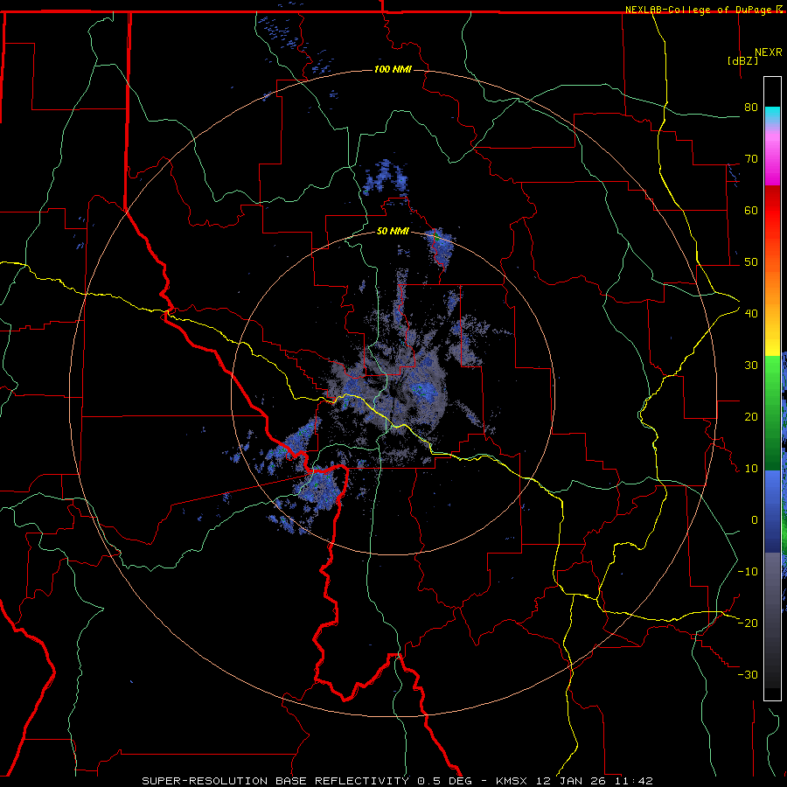The image size is (787, 787).
Task: Click the dBZ unit label
Action: [x=742, y=60]
